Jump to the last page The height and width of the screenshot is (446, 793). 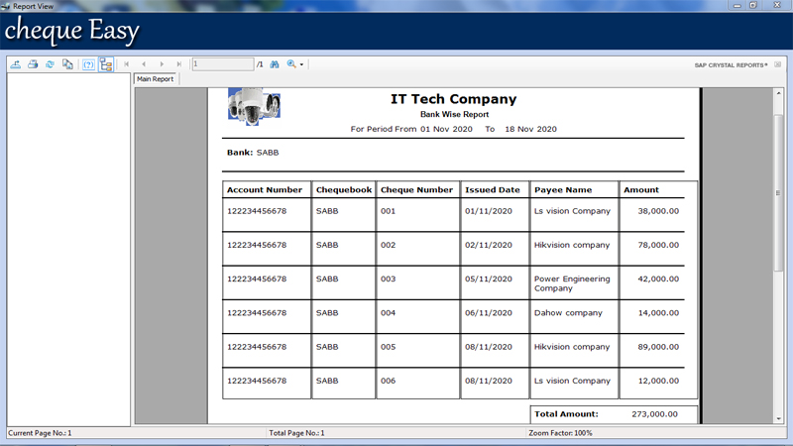point(178,64)
